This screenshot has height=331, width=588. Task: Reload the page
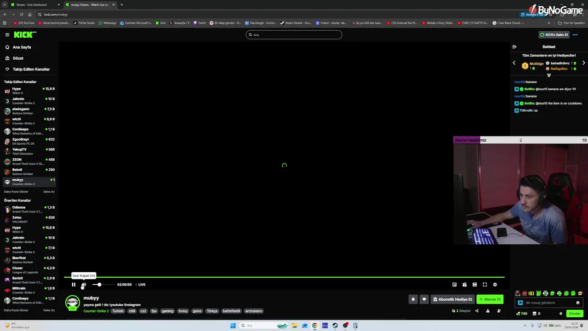click(21, 14)
